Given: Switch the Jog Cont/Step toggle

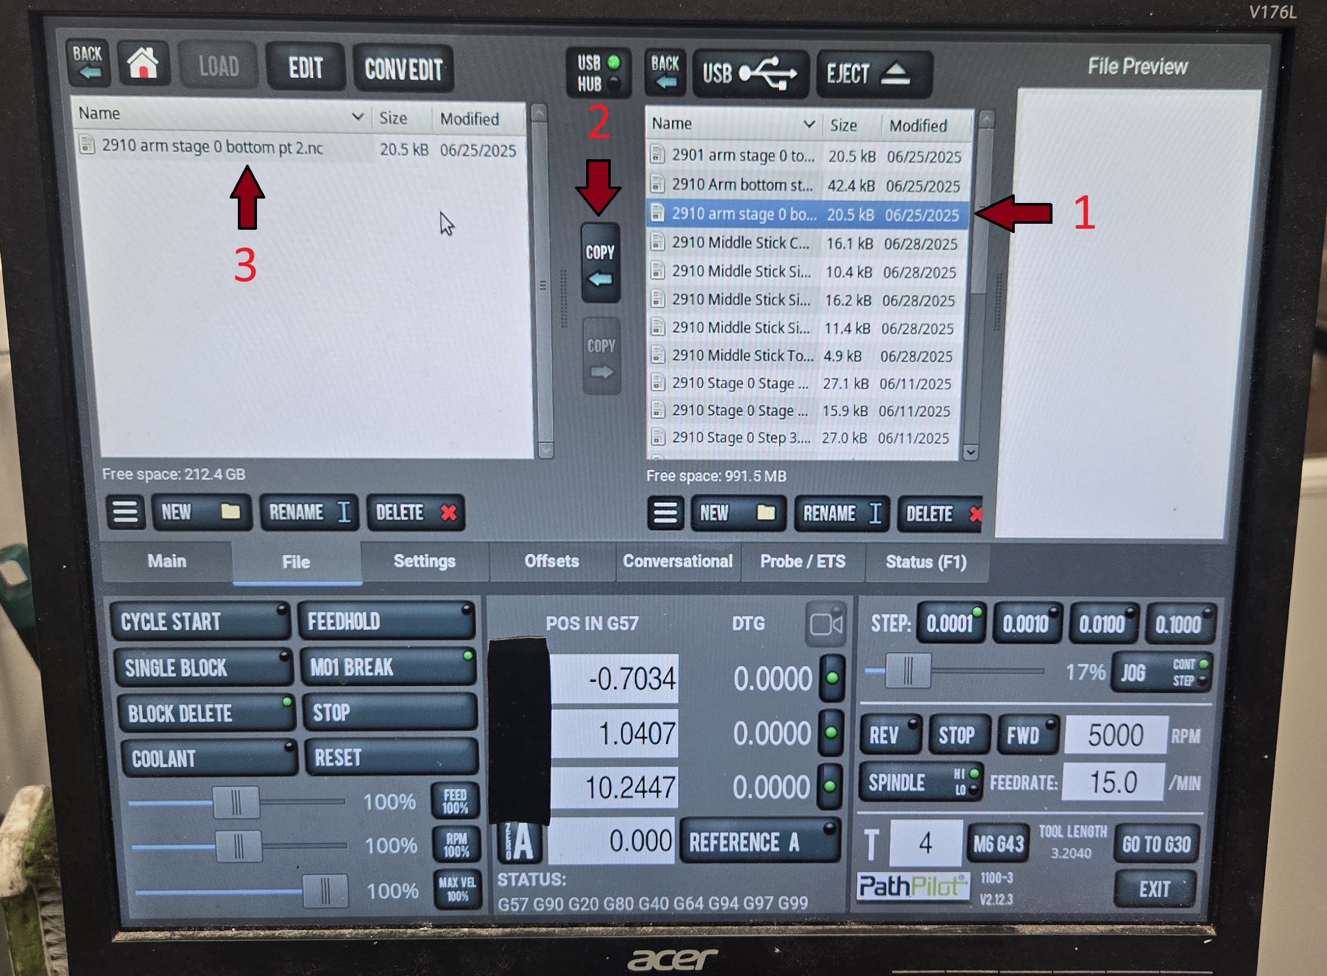Looking at the screenshot, I should click(1161, 672).
